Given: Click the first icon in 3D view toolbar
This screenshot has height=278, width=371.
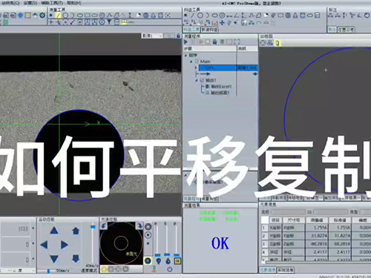Looking at the screenshot, I should 263,43.
